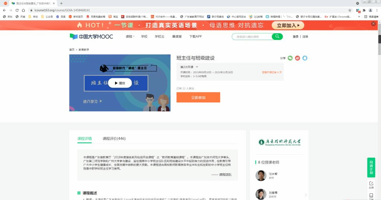381x200 pixels.
Task: Share the course via blue QQ icon
Action: [305, 58]
